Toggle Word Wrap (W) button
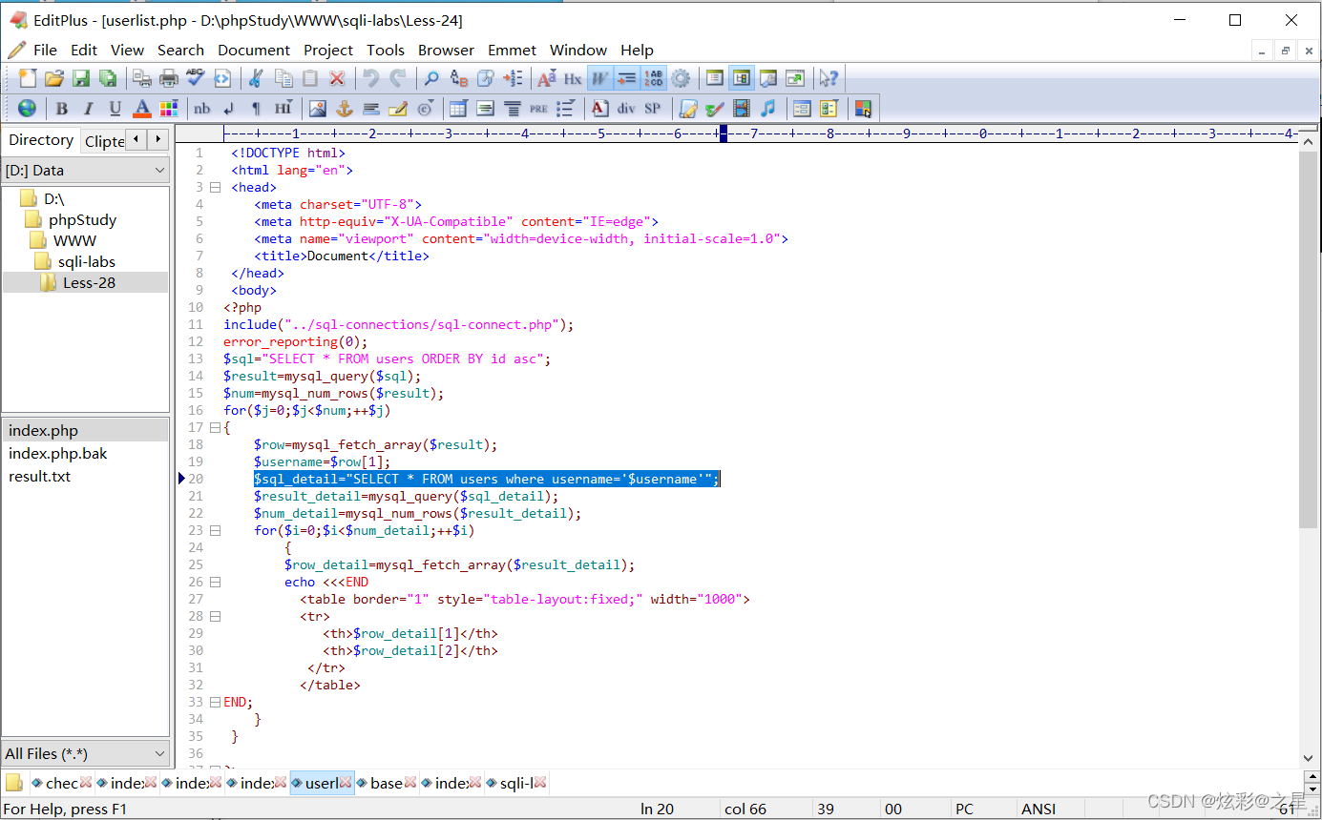The height and width of the screenshot is (820, 1322). point(599,78)
